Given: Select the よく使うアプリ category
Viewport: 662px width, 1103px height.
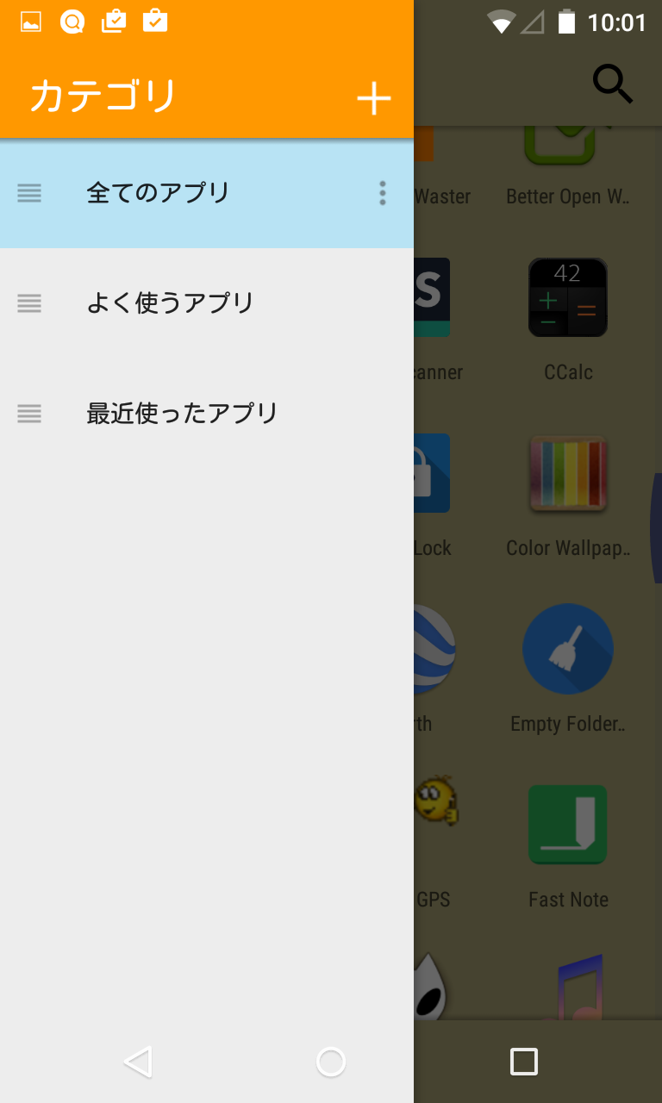Looking at the screenshot, I should coord(207,303).
